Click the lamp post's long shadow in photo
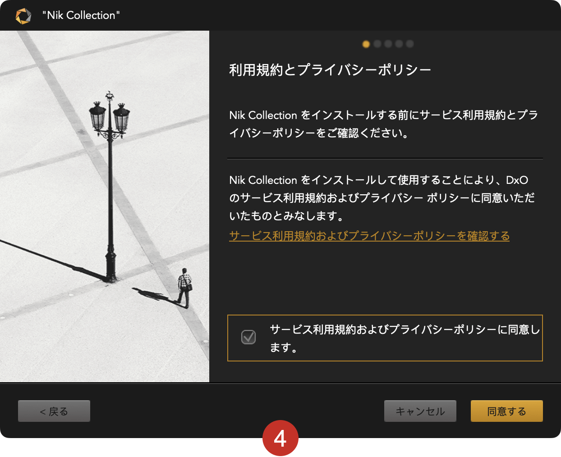 52,259
